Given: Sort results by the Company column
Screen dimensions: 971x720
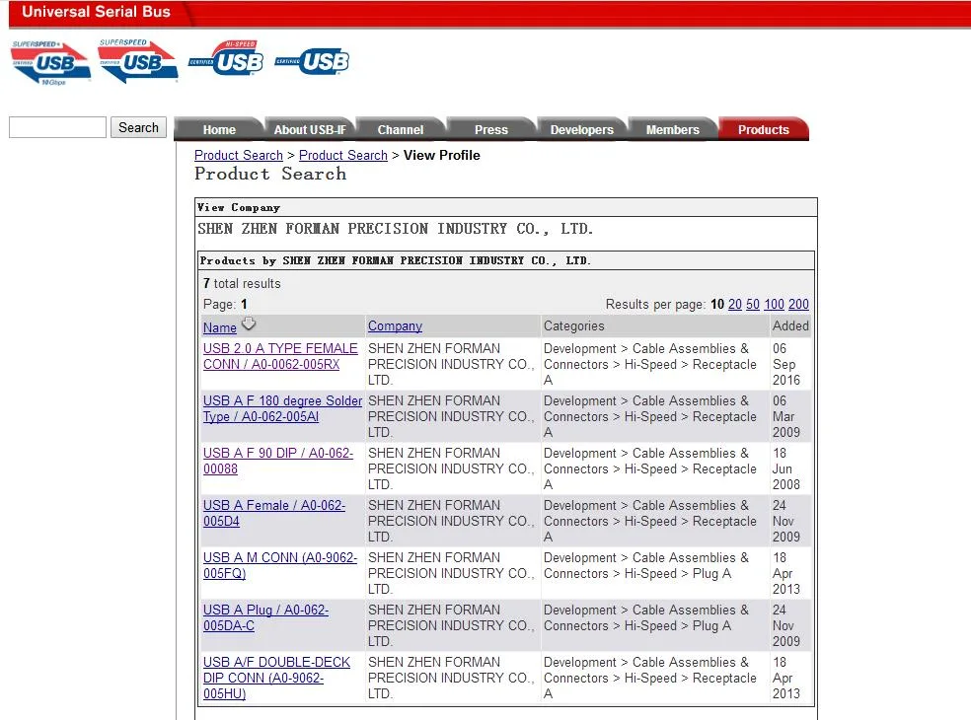Looking at the screenshot, I should tap(395, 325).
